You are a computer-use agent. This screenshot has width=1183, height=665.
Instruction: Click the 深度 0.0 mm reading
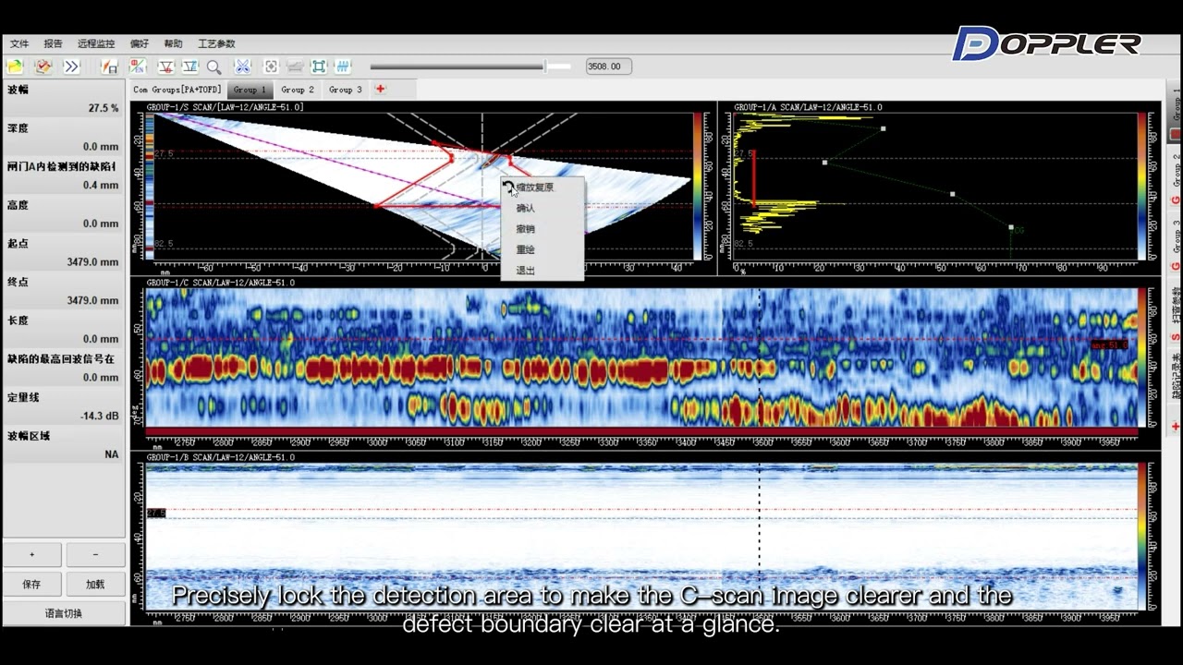[x=64, y=138]
